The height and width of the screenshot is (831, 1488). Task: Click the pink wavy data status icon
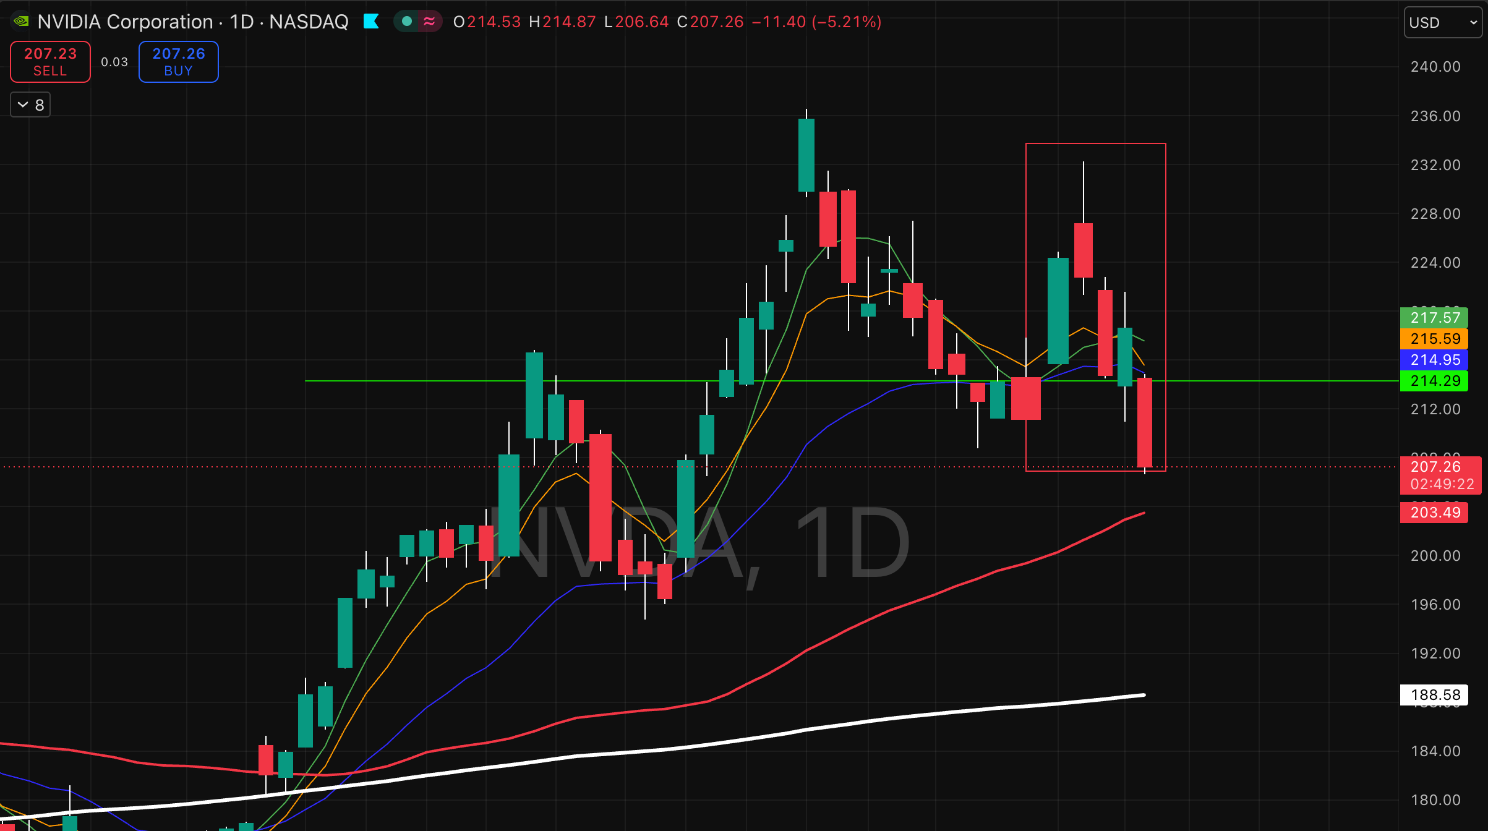(429, 22)
